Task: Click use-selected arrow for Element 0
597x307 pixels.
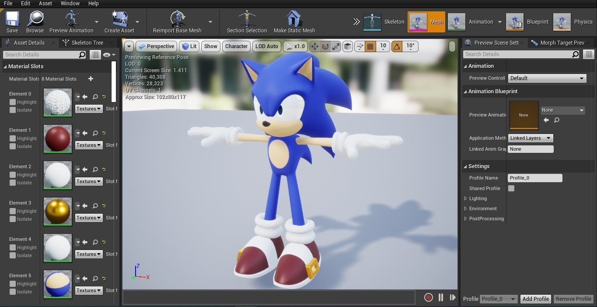Action: click(x=85, y=97)
